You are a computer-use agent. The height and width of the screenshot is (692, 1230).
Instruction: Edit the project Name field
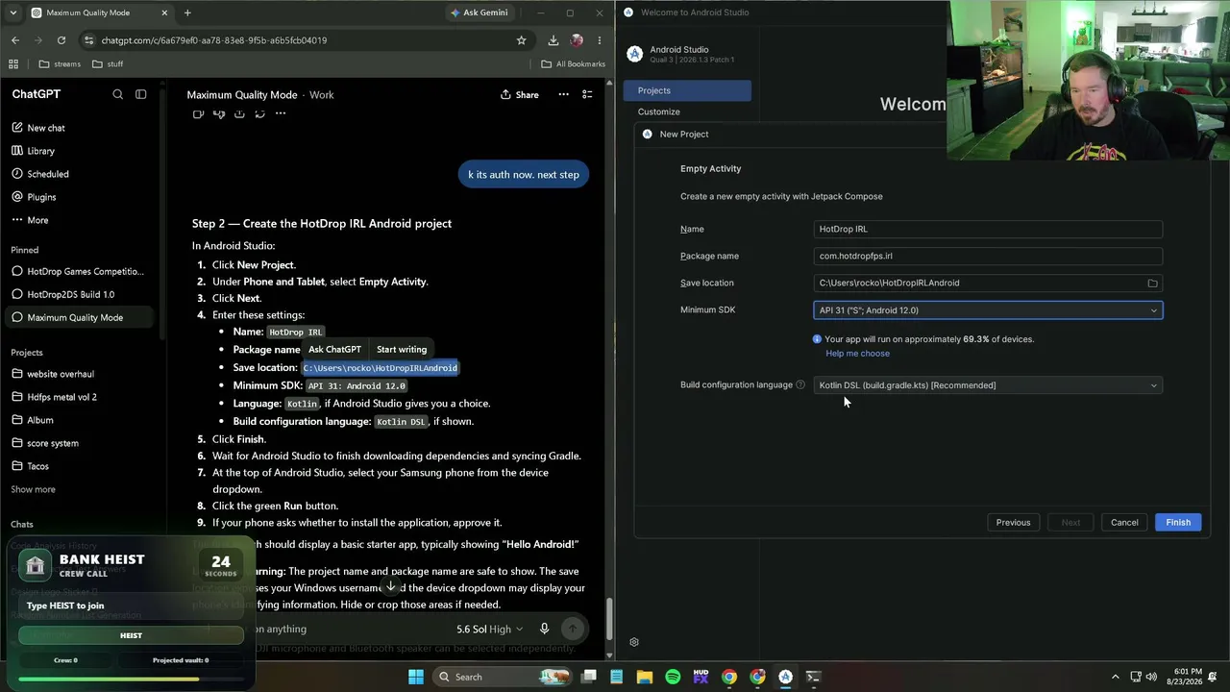point(988,229)
